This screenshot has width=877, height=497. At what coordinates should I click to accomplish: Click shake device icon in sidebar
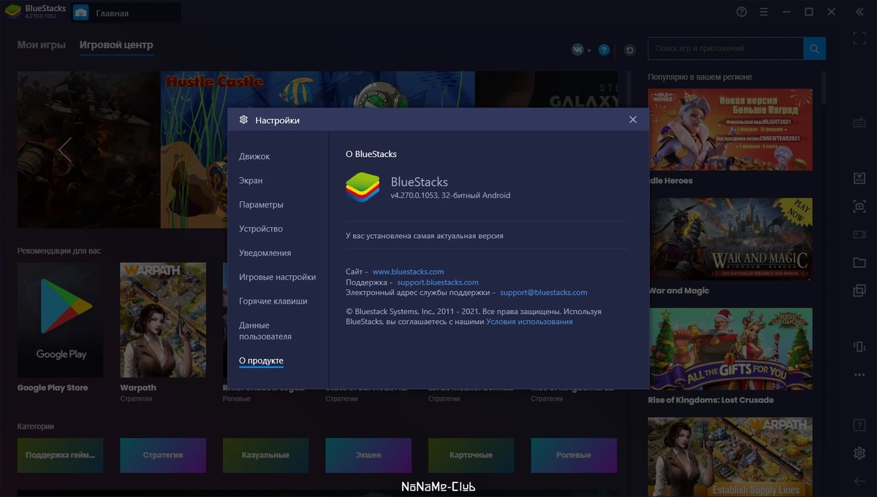pyautogui.click(x=859, y=346)
